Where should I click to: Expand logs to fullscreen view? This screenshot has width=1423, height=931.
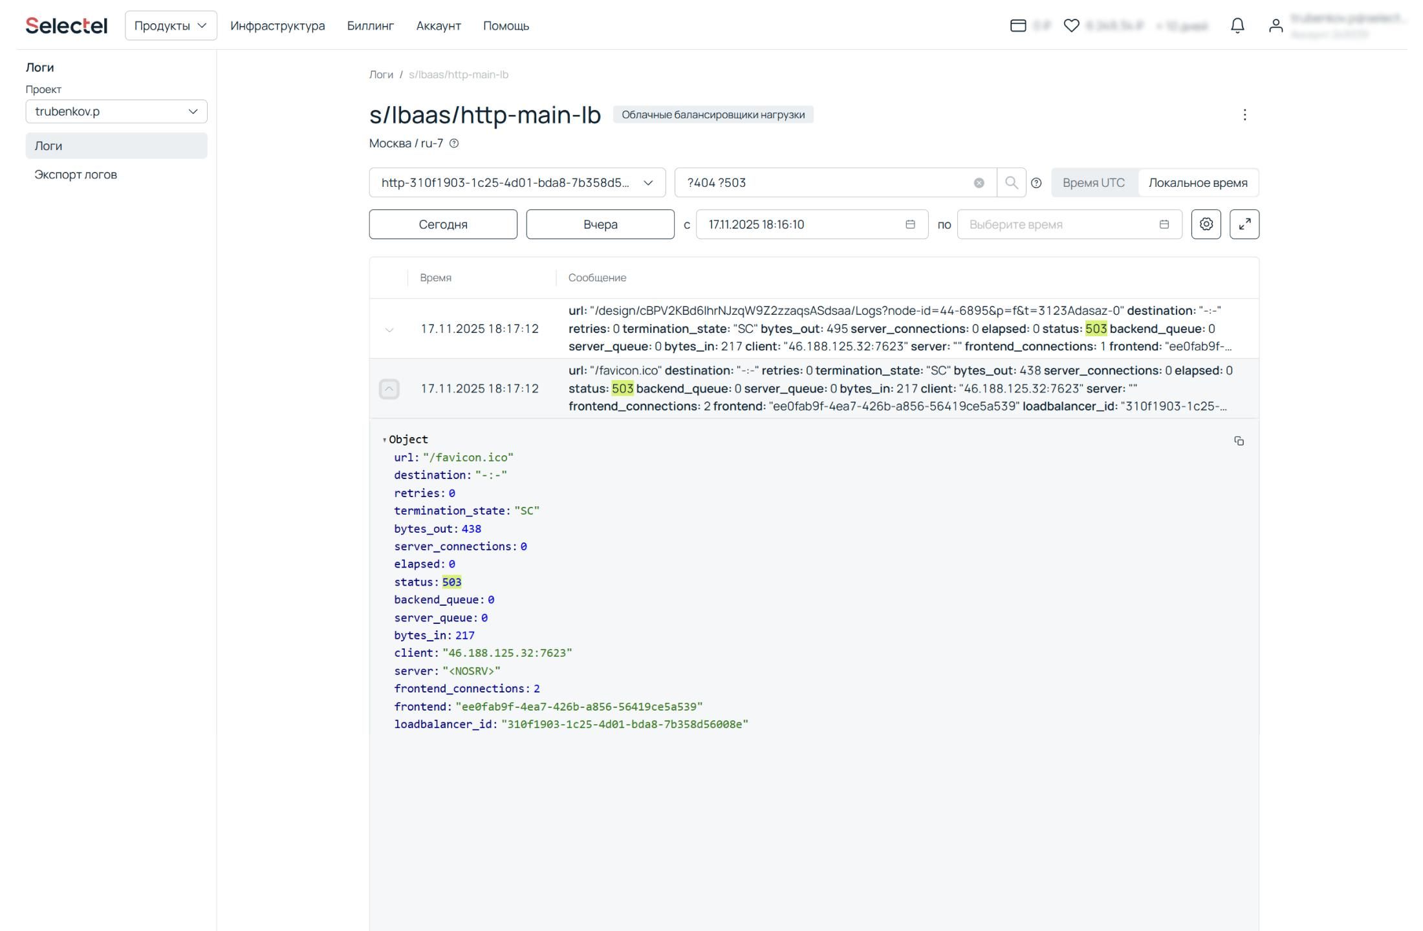click(1244, 224)
